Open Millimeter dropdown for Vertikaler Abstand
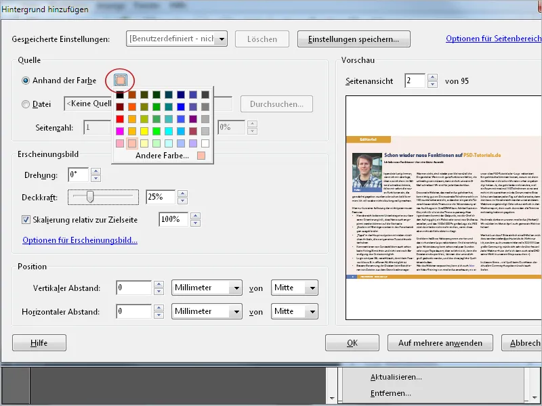 207,288
